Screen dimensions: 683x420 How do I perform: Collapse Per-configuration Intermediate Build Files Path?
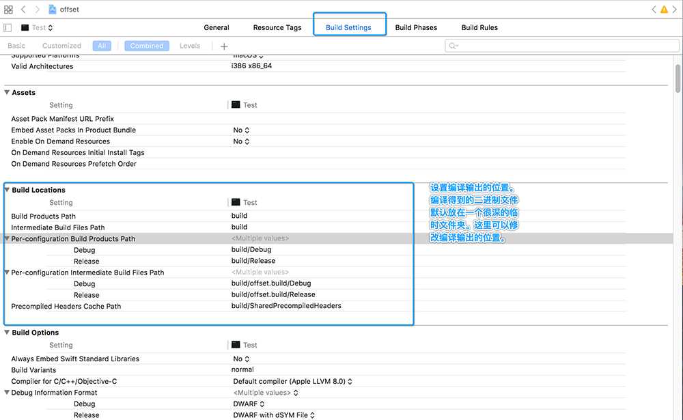click(7, 272)
